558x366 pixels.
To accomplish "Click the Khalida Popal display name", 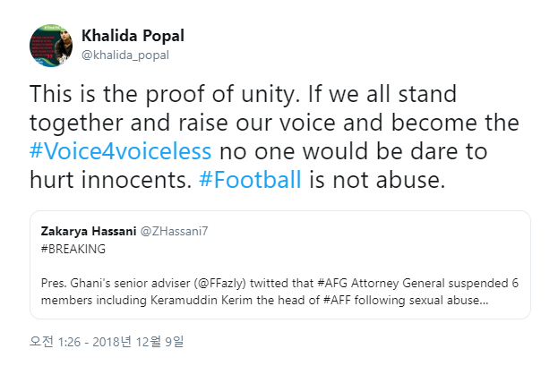I will pyautogui.click(x=133, y=36).
